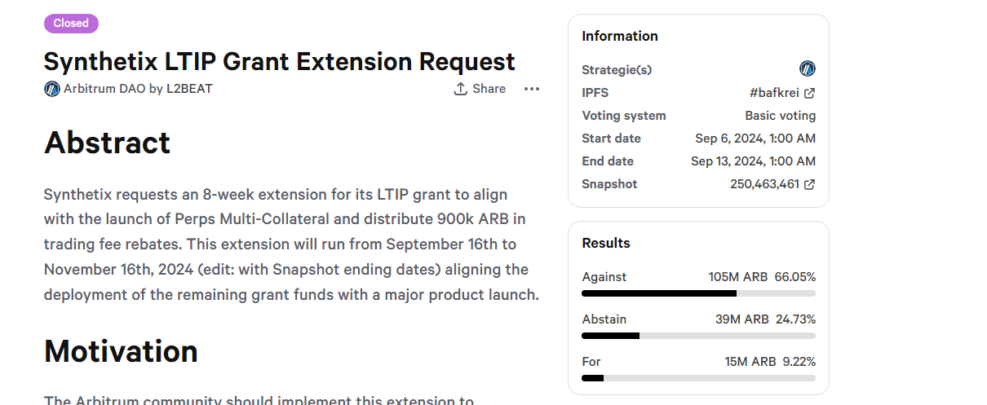Click the Against result label
The image size is (987, 405).
[x=604, y=277]
